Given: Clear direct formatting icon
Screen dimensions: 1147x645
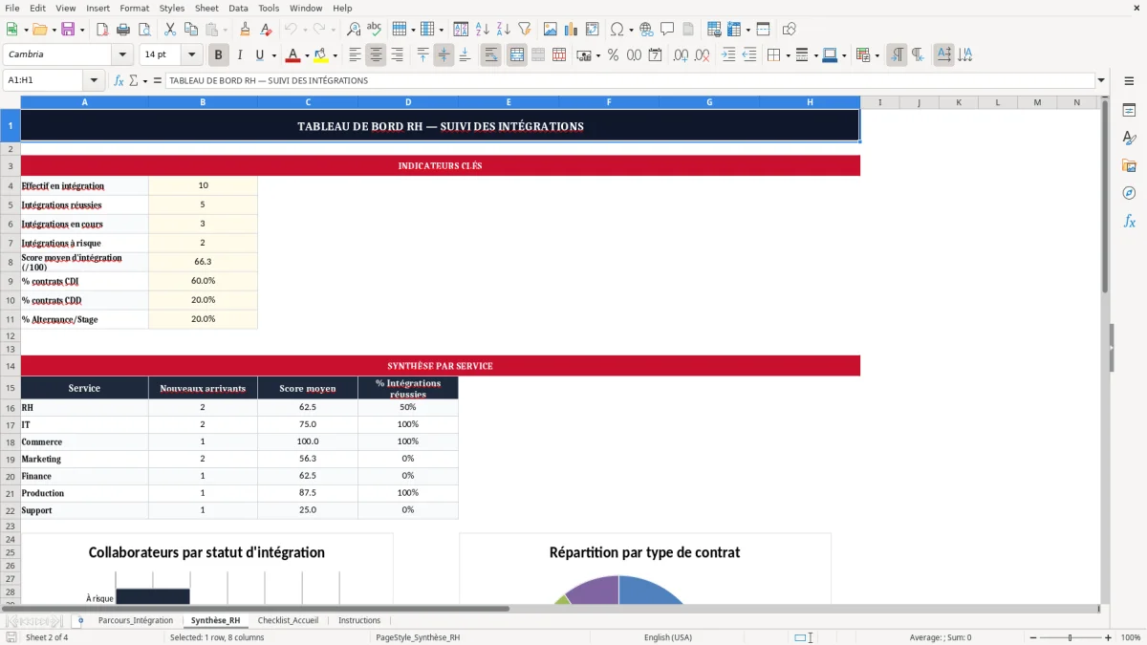Looking at the screenshot, I should coord(266,30).
